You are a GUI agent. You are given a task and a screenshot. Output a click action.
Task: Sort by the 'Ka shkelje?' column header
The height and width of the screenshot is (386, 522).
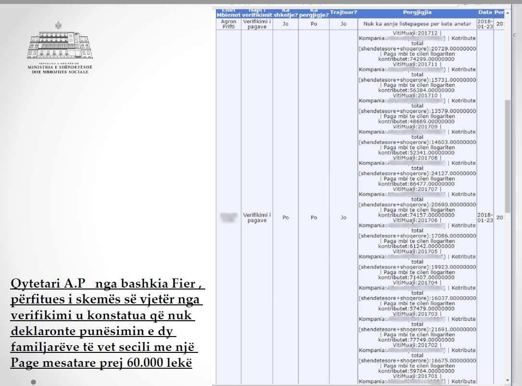tap(286, 12)
